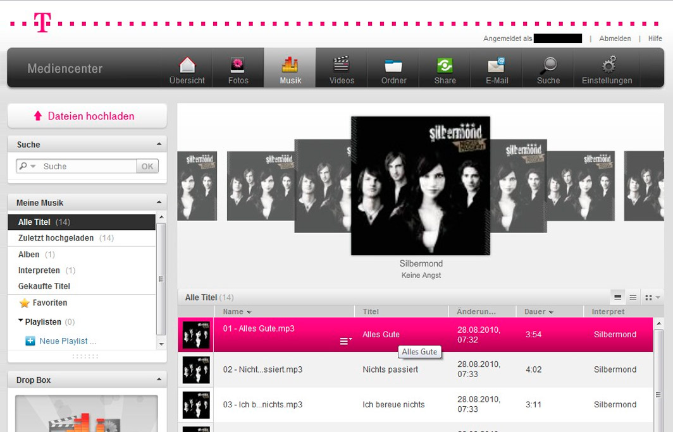Viewport: 673px width, 432px height.
Task: Select the leftmost cover flow thumbnail
Action: [197, 186]
